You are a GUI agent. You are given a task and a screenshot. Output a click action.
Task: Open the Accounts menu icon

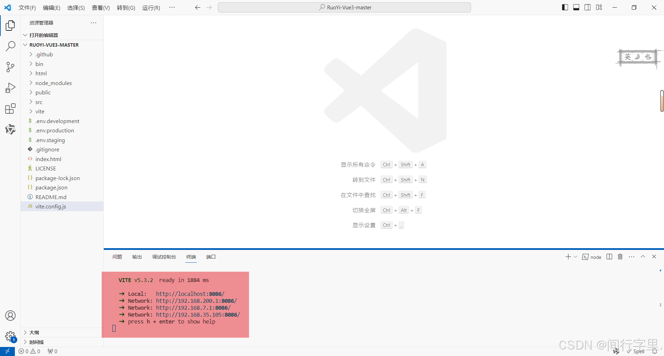click(10, 316)
